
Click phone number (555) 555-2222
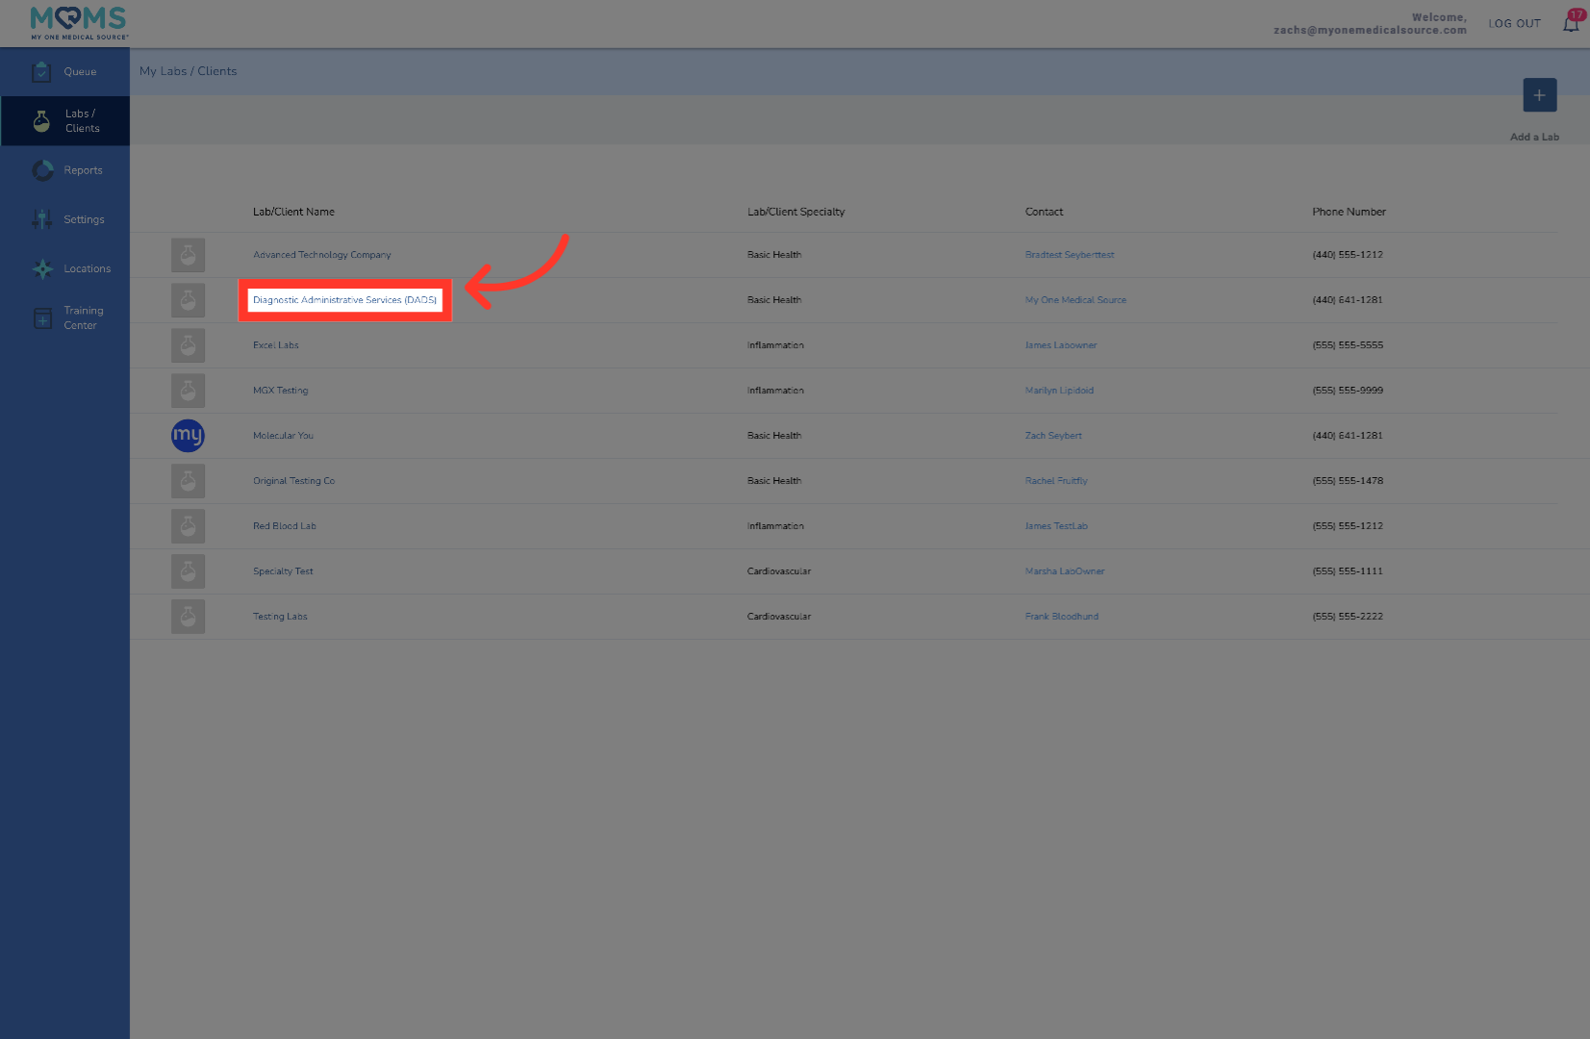pyautogui.click(x=1348, y=617)
